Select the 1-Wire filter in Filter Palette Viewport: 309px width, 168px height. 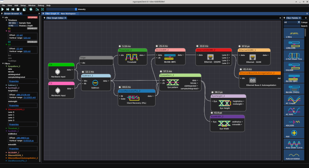(x=294, y=33)
